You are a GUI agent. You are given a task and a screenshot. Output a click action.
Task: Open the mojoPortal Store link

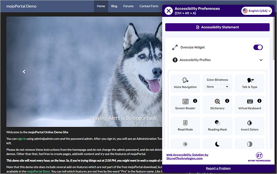point(38,171)
